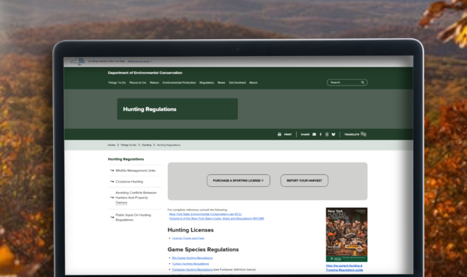Open the Environmental Protection menu
467x277 pixels.
pyautogui.click(x=179, y=82)
